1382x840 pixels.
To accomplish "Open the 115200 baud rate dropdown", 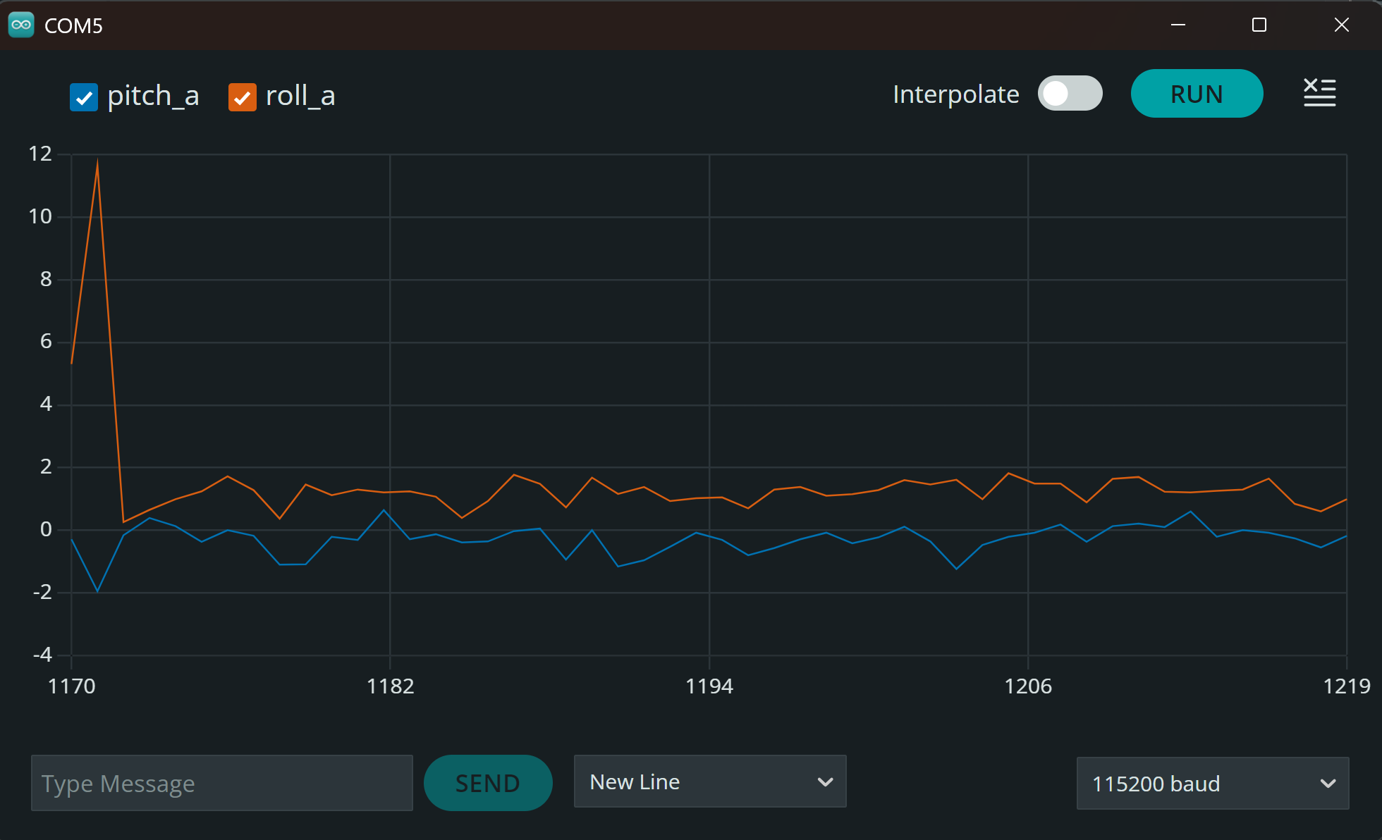I will (1212, 784).
